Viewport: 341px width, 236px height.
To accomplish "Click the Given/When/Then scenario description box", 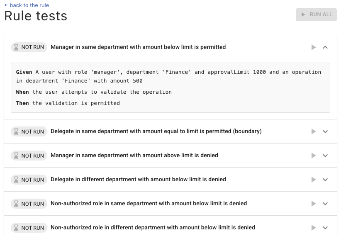I will click(170, 88).
